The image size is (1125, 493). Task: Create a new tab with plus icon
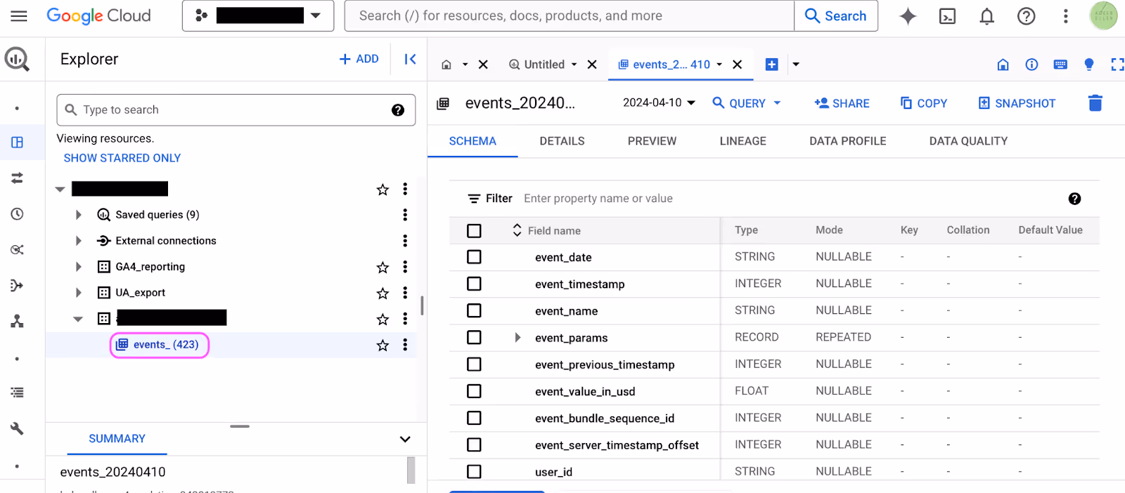coord(771,65)
